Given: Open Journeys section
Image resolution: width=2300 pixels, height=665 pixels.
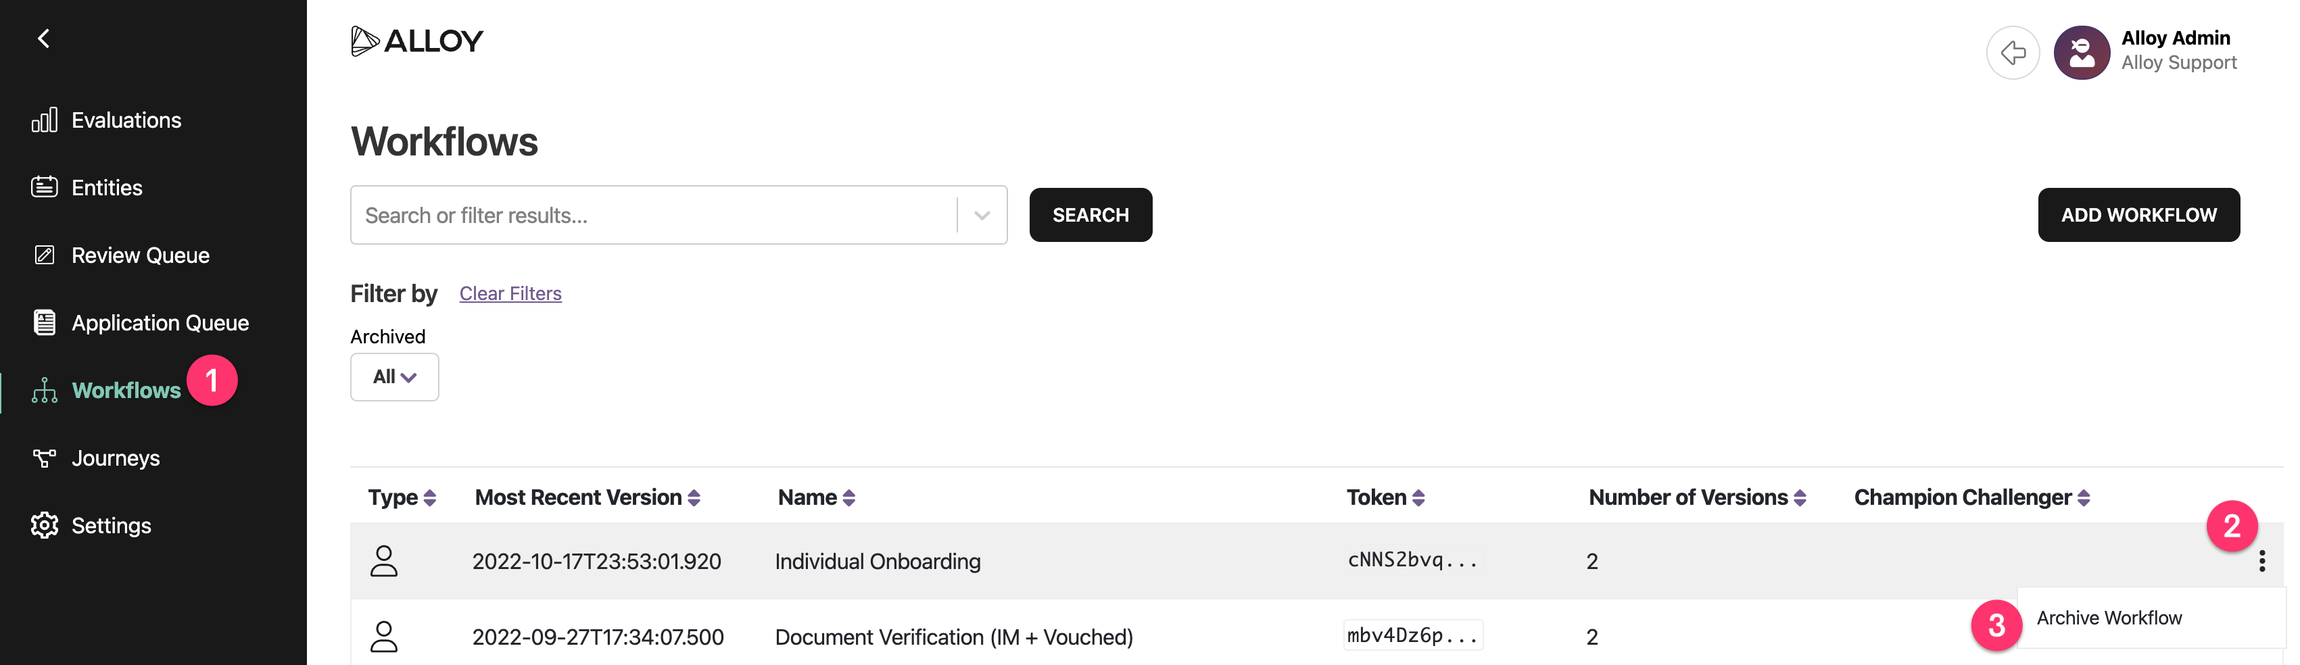Looking at the screenshot, I should (x=95, y=458).
